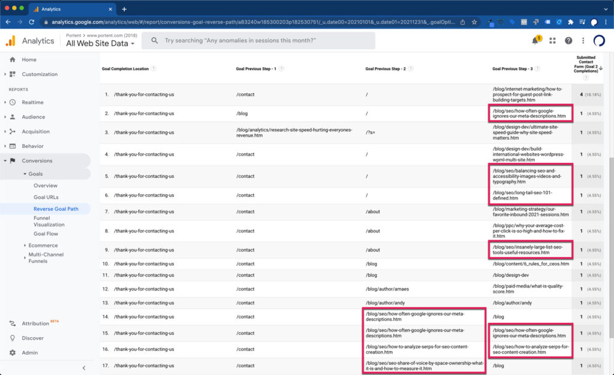Click the help question mark icon

(568, 41)
